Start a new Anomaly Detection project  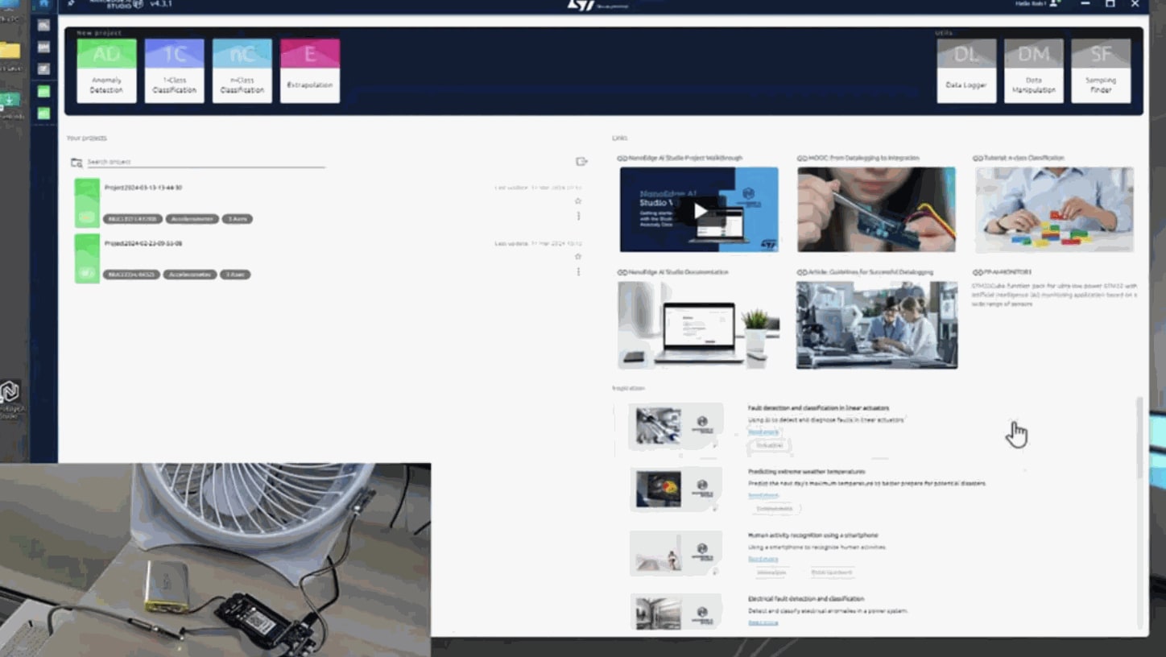tap(106, 71)
